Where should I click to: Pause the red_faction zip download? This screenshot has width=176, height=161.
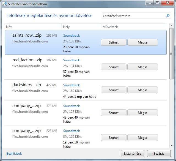click(x=114, y=67)
